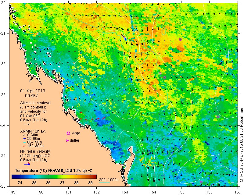Click the longitude axis label '155'
This screenshot has height=195, width=244.
point(181,192)
